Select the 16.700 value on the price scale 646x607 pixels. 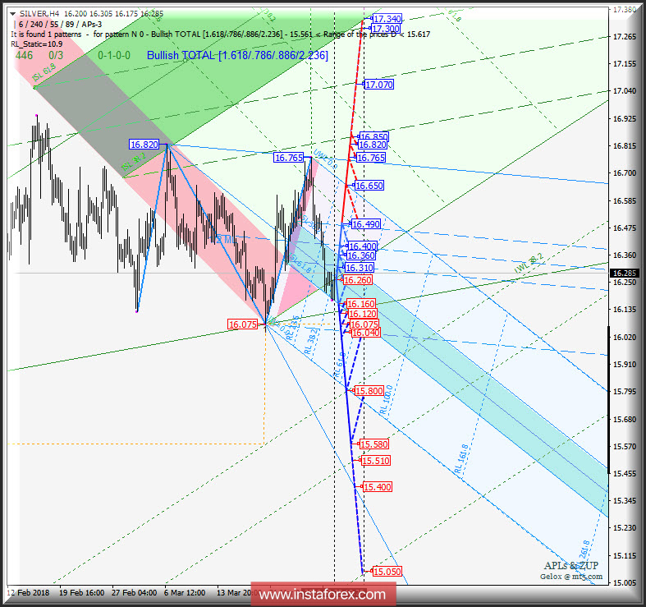[625, 173]
